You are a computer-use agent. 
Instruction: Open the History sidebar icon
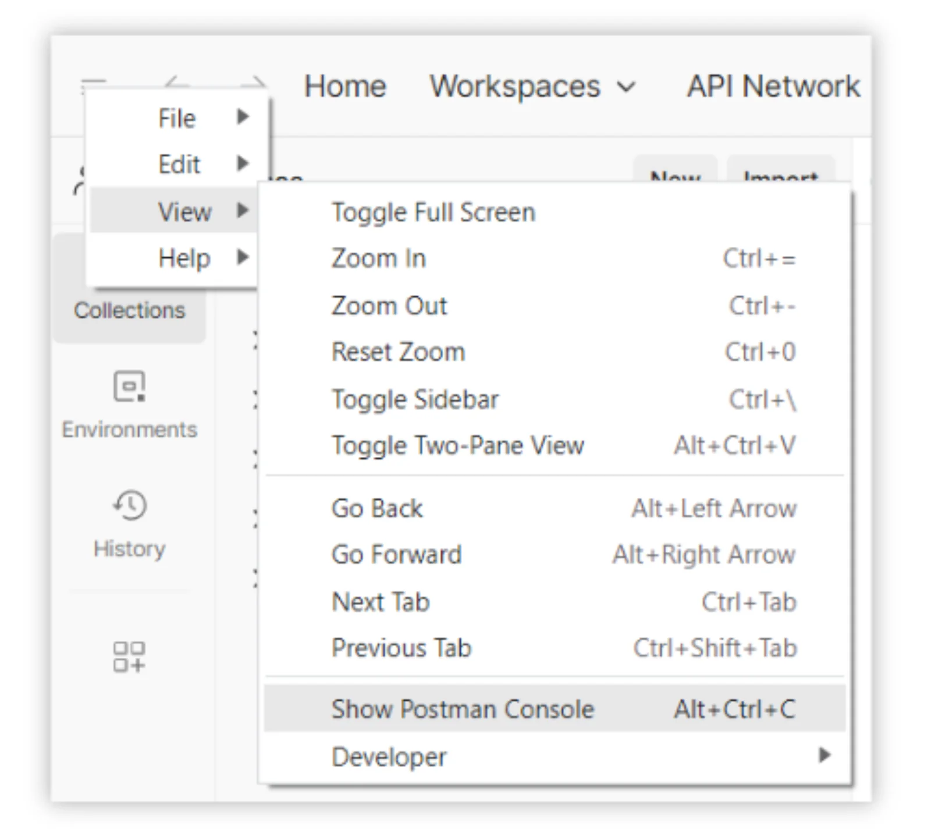click(129, 505)
